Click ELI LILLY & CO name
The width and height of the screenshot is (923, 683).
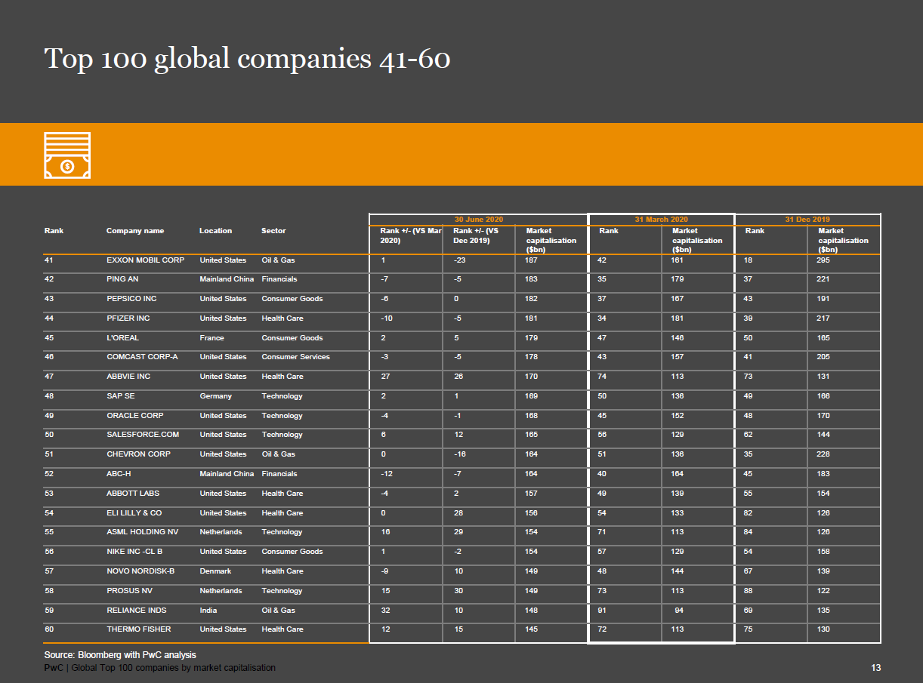tap(134, 513)
